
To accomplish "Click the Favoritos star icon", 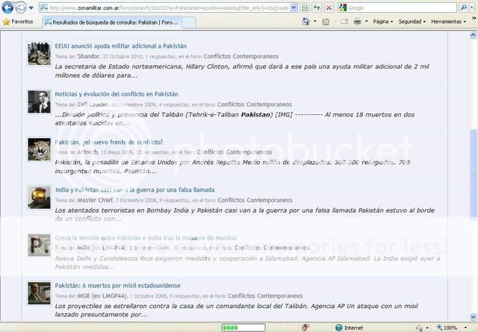I will click(x=7, y=22).
